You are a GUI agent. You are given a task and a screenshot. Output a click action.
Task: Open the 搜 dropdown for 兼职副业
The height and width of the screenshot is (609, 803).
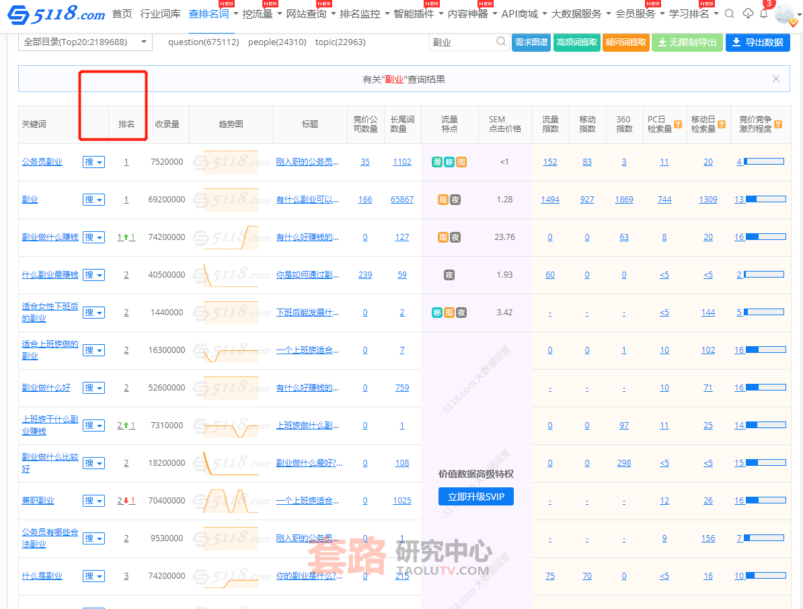point(93,501)
